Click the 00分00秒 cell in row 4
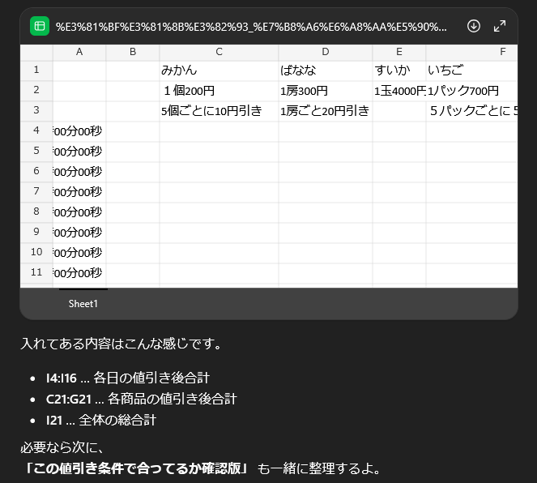This screenshot has height=483, width=537. pos(79,131)
